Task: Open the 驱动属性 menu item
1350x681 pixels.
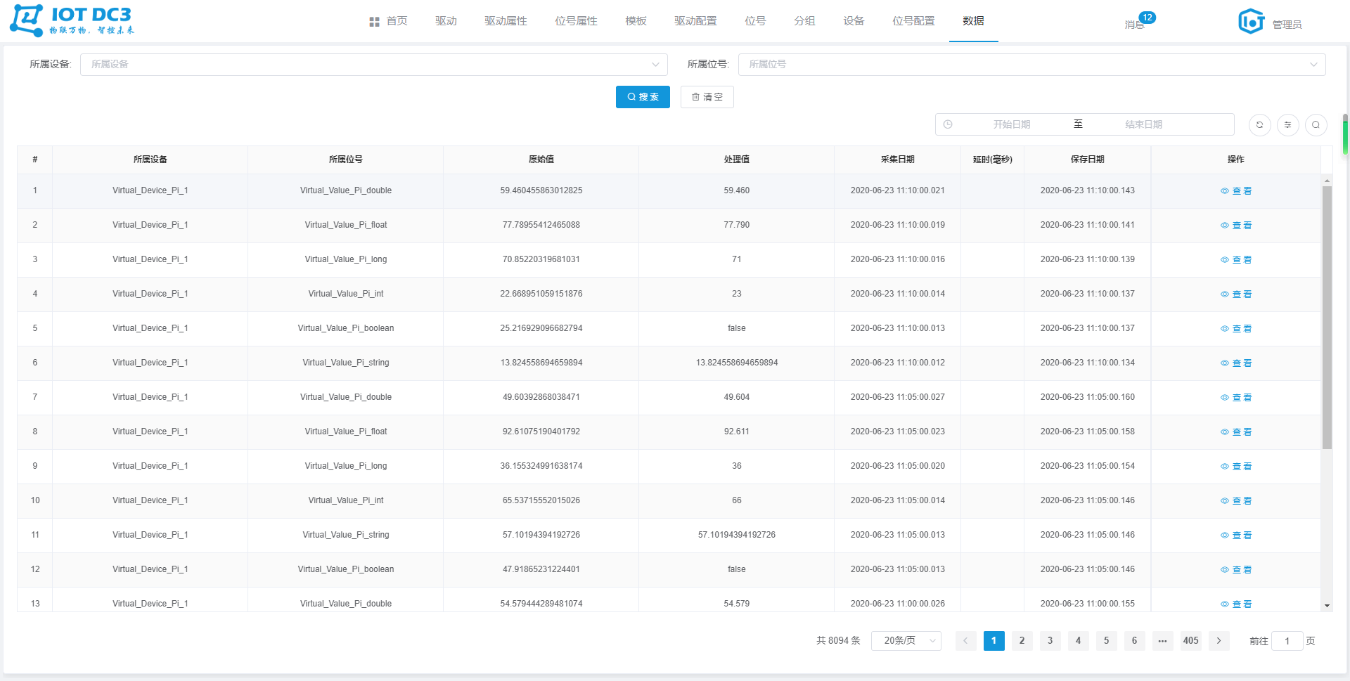Action: pyautogui.click(x=506, y=21)
